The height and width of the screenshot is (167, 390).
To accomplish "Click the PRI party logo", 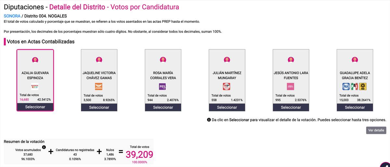I will 354,87.
